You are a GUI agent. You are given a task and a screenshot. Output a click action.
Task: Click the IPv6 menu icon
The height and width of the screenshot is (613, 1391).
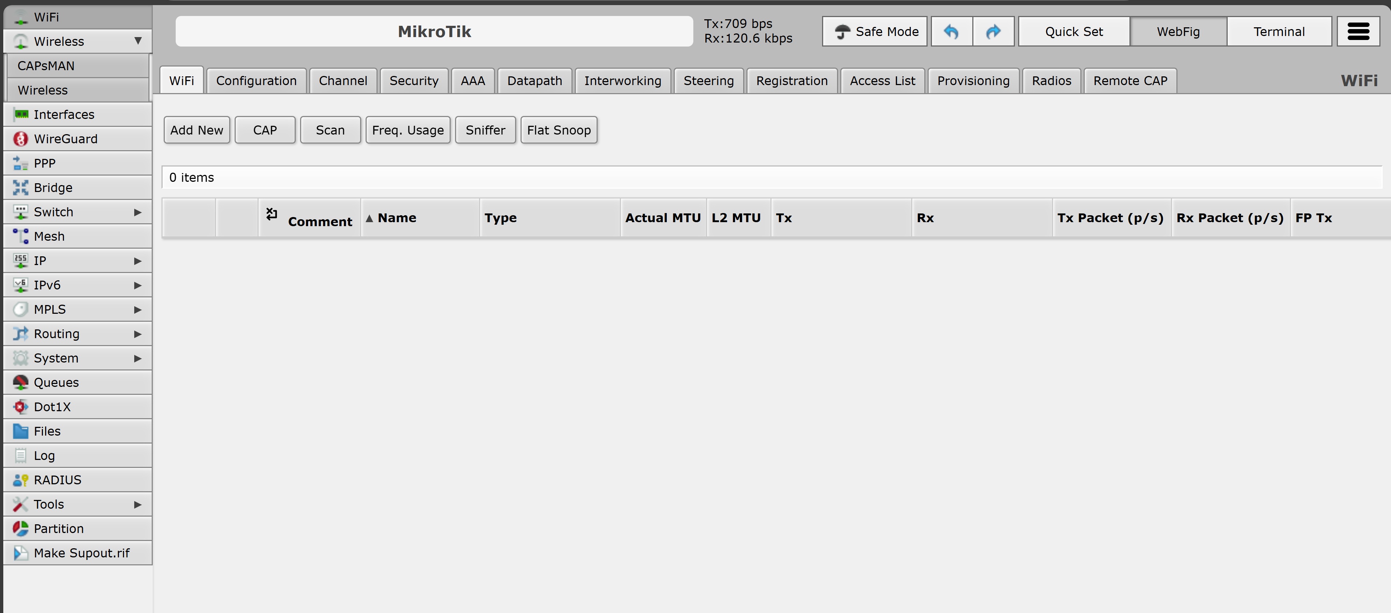pyautogui.click(x=20, y=285)
